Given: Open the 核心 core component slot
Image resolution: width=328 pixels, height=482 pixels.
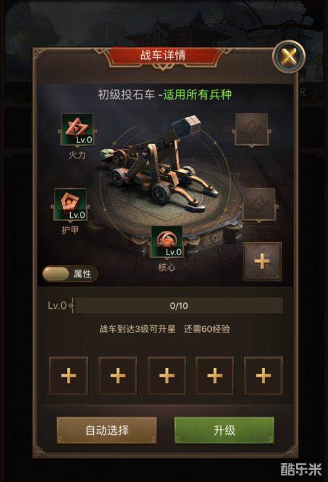Looking at the screenshot, I should [167, 242].
